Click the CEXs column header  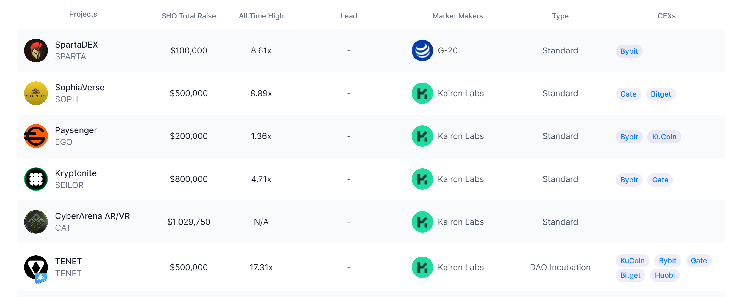pos(666,16)
